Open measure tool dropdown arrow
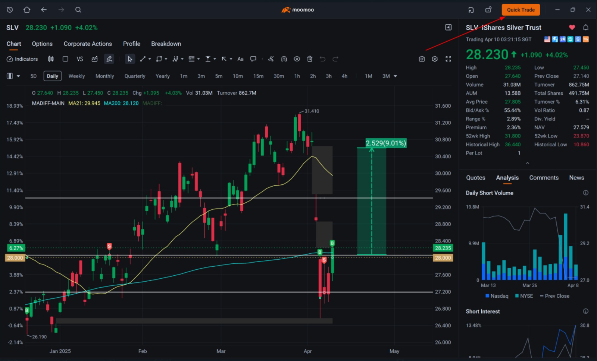Viewport: 597px width, 361px height. (215, 59)
